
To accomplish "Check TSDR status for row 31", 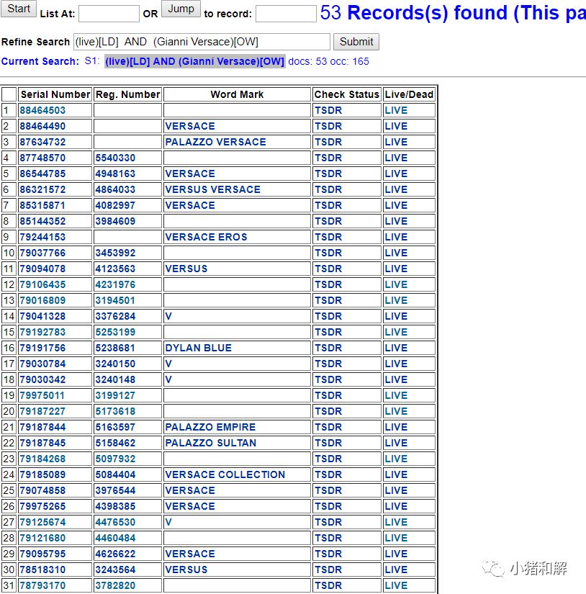I will pyautogui.click(x=328, y=585).
